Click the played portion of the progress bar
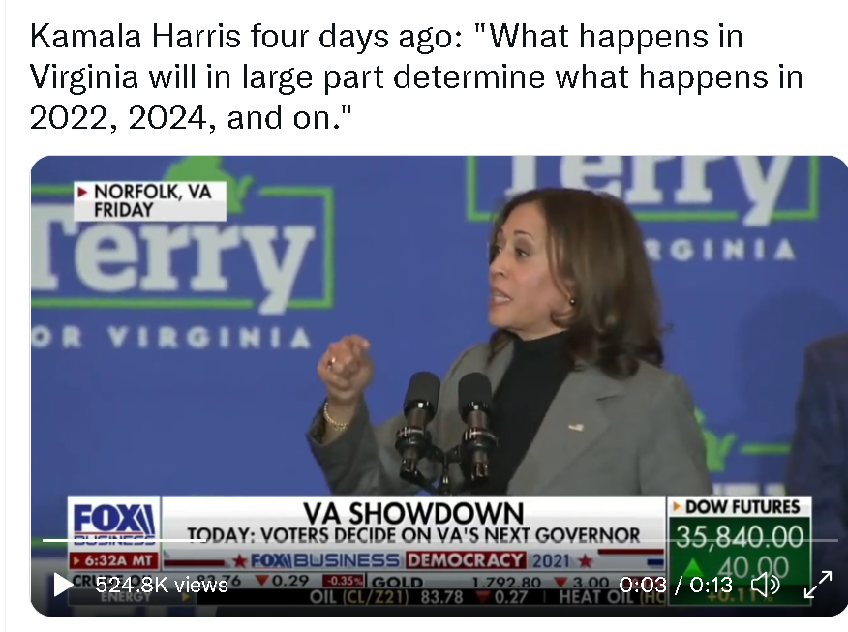Image resolution: width=848 pixels, height=632 pixels. point(124,540)
